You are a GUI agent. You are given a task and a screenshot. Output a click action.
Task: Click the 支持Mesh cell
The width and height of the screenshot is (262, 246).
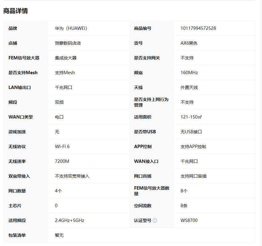[x=63, y=73]
